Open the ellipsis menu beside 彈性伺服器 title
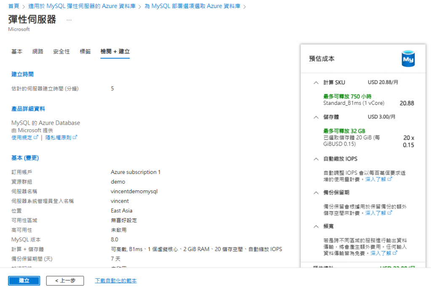Image resolution: width=431 pixels, height=288 pixels. tap(69, 20)
